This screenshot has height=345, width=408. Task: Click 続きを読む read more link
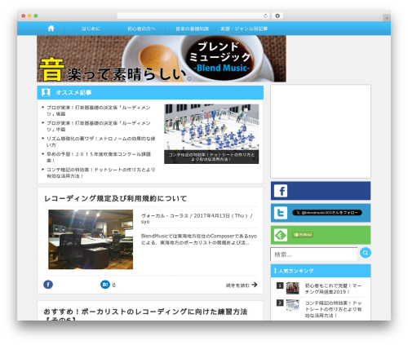click(237, 285)
